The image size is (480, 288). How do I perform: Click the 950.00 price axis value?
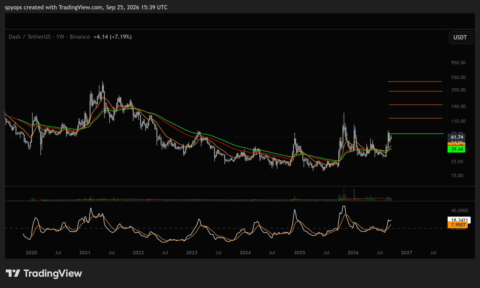pyautogui.click(x=458, y=63)
